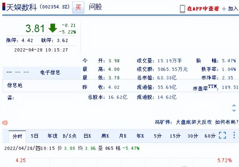Click the green down arrow indicator
This screenshot has height=167, width=239.
53,28
